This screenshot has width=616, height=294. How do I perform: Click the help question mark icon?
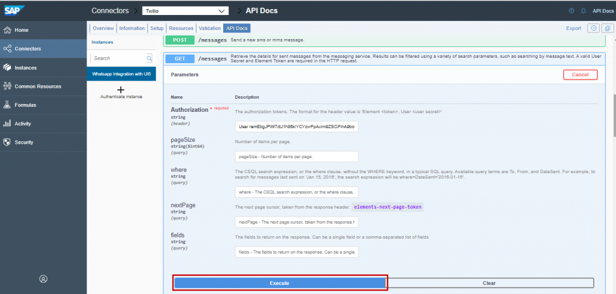coord(571,11)
